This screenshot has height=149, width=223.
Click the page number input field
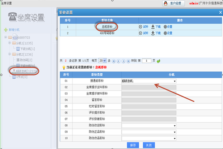click(x=147, y=61)
